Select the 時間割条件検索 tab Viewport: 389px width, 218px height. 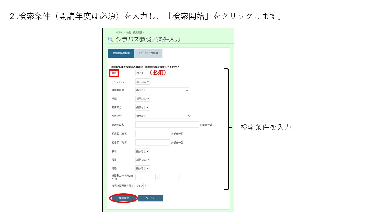point(121,53)
